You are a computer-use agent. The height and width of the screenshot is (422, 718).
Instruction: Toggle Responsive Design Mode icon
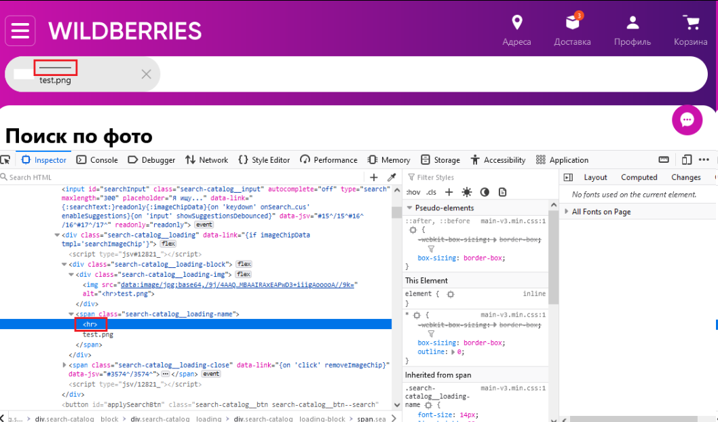pyautogui.click(x=686, y=159)
